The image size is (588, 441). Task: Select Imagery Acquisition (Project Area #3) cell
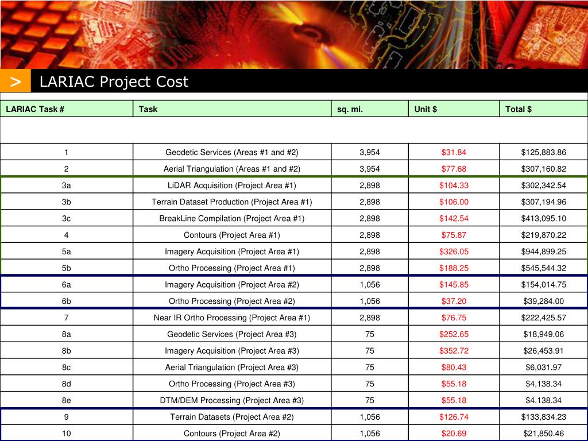(232, 350)
